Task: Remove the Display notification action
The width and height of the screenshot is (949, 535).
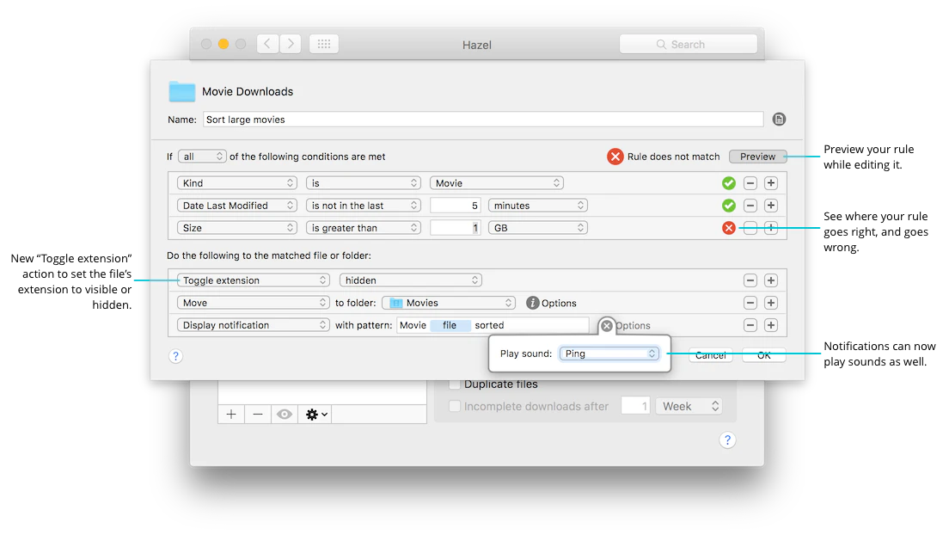Action: [750, 325]
